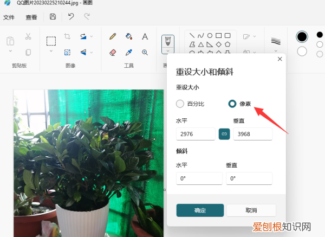Select the rectangular selection tool
Viewport: 325px width, 237px height.
[51, 41]
